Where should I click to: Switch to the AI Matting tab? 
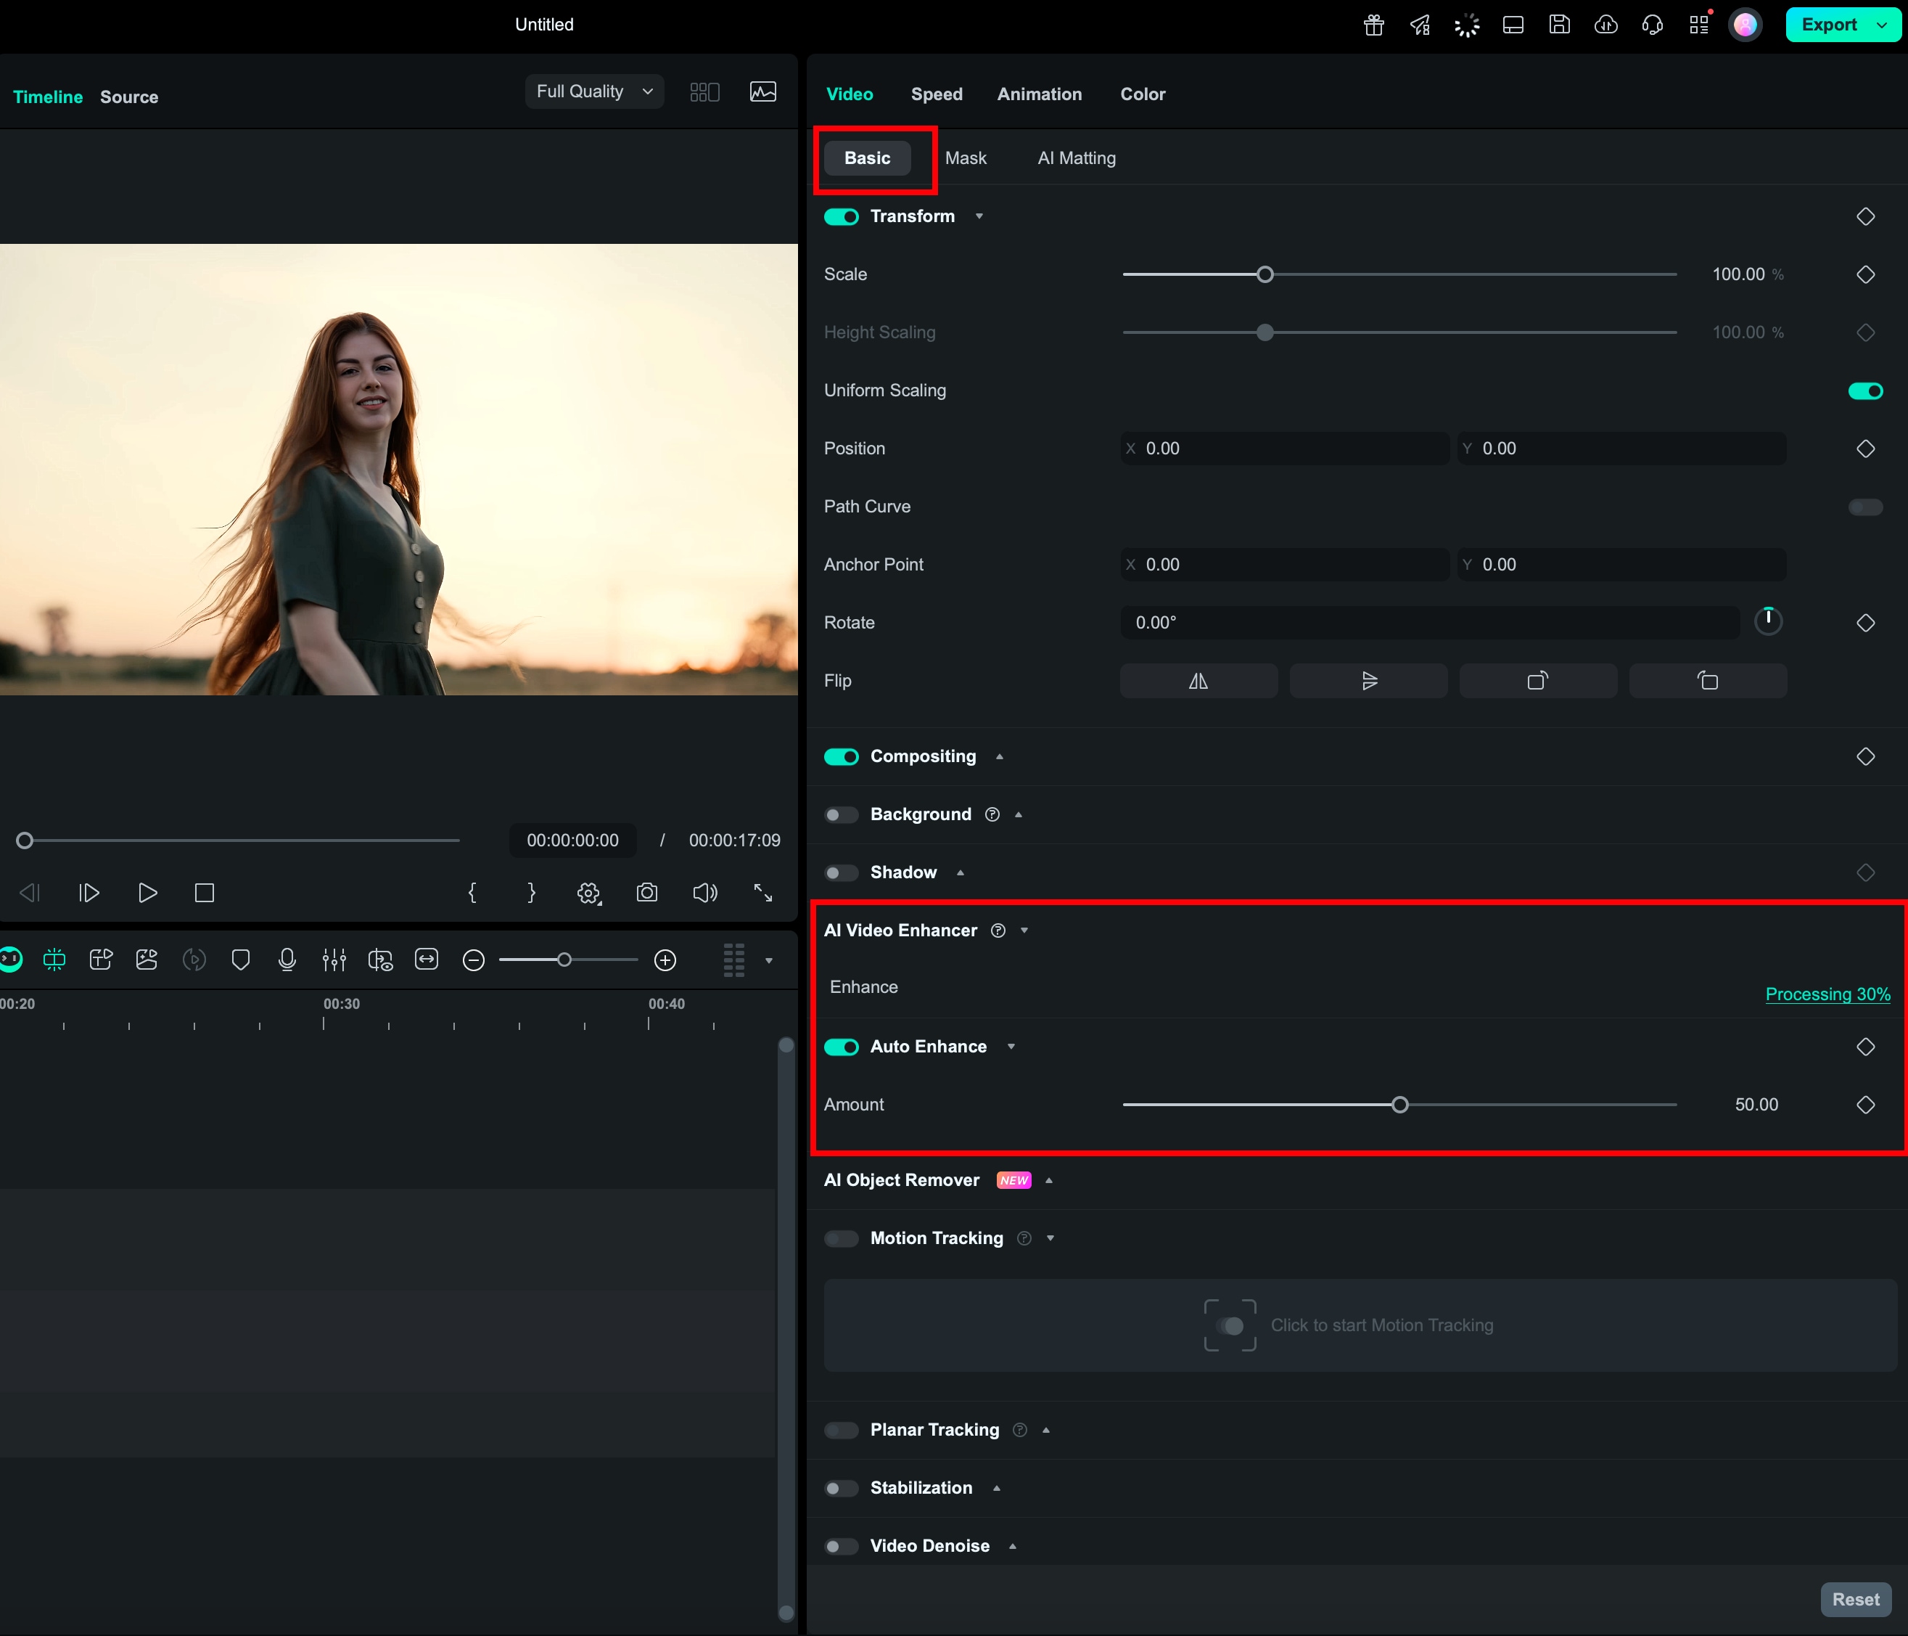[1076, 158]
